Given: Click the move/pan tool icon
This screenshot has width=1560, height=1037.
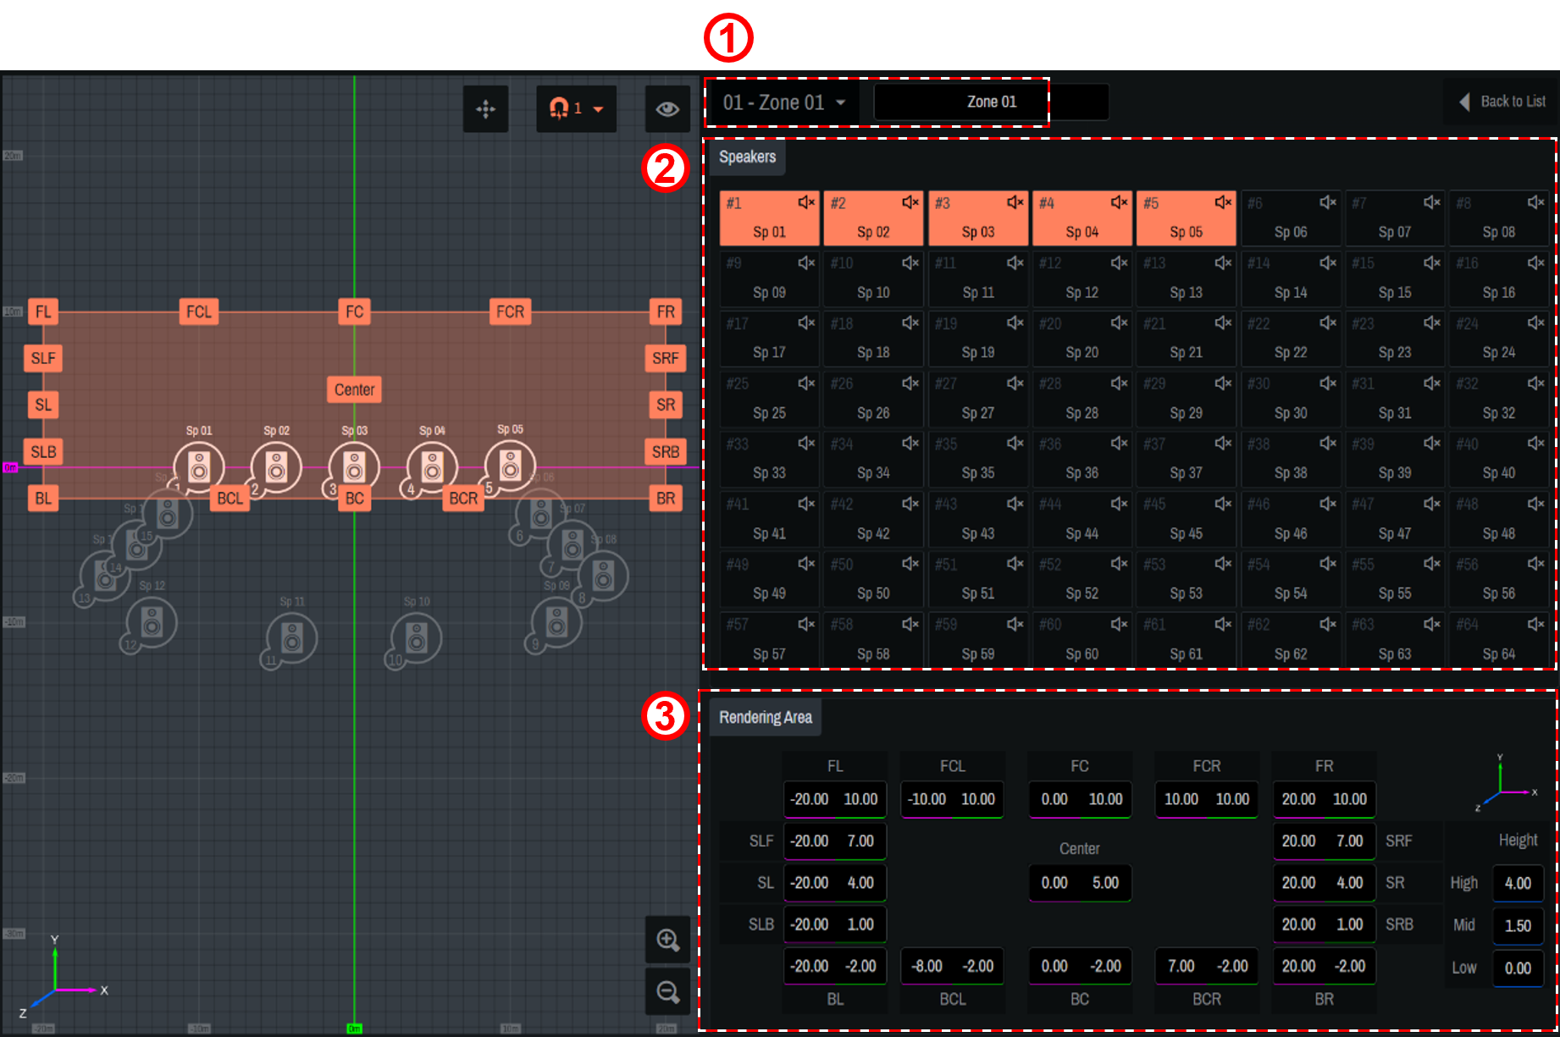Looking at the screenshot, I should (485, 109).
